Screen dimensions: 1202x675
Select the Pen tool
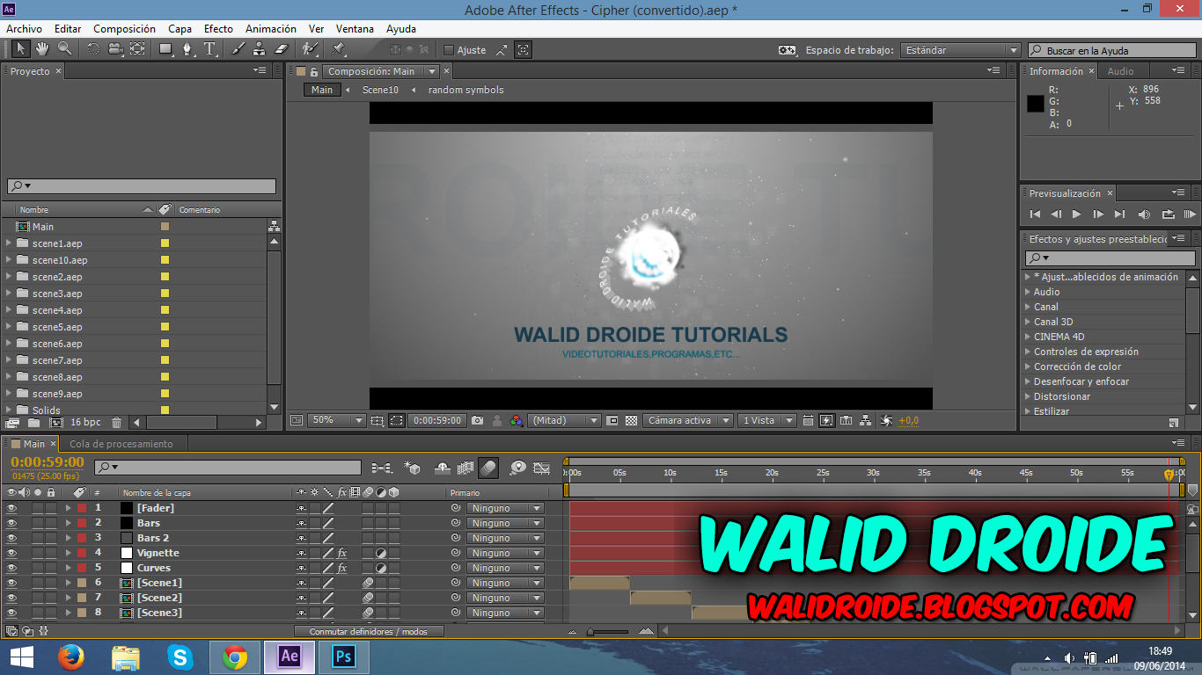188,49
